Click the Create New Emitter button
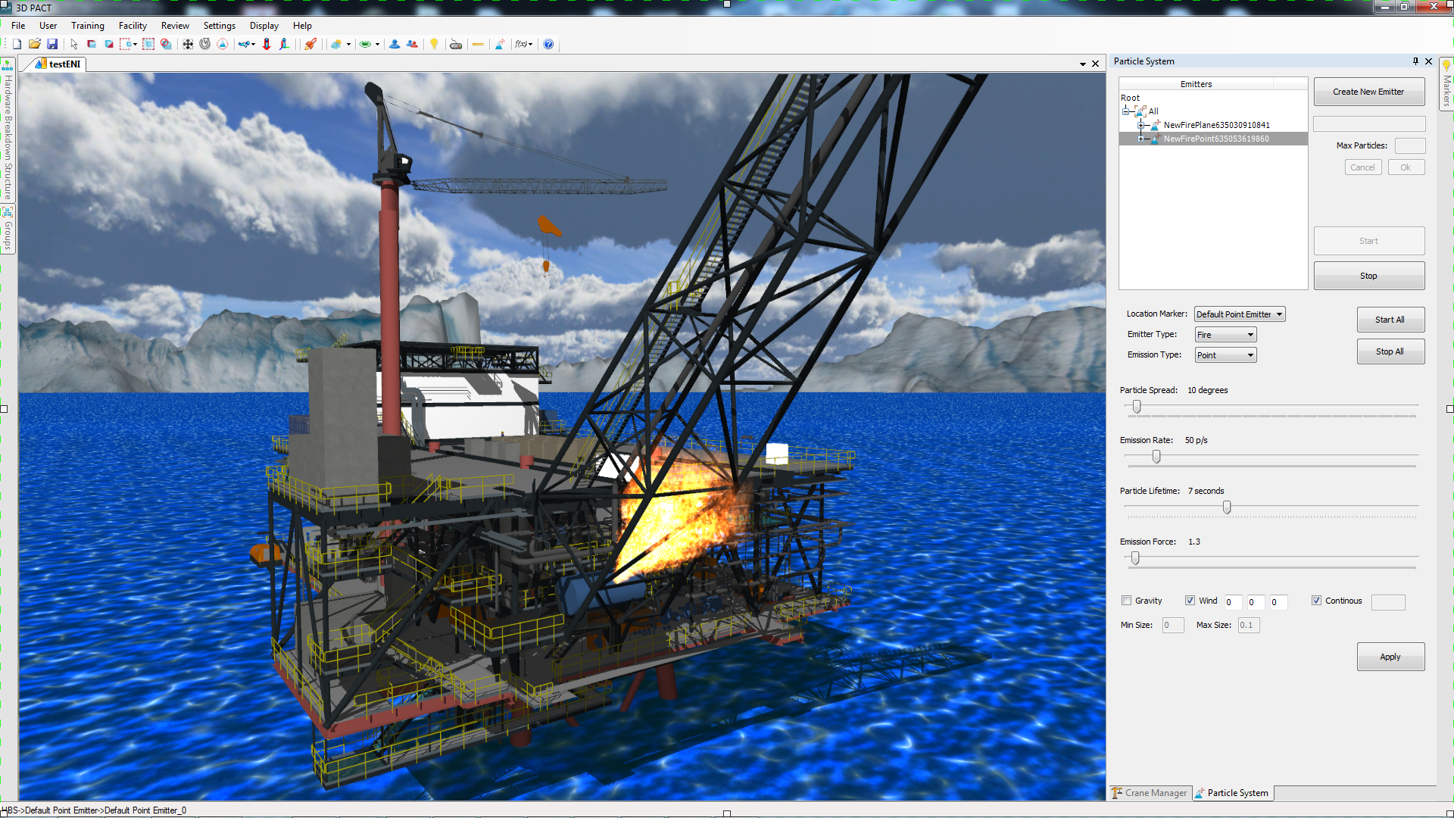This screenshot has width=1454, height=818. pyautogui.click(x=1368, y=92)
